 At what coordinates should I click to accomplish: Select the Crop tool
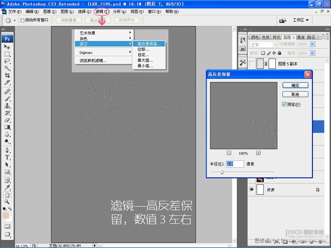click(x=7, y=75)
